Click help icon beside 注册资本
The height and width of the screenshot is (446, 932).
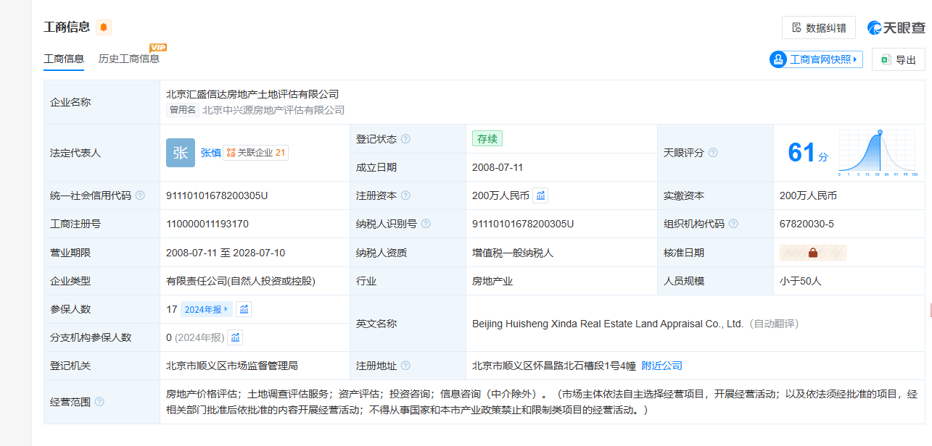406,195
